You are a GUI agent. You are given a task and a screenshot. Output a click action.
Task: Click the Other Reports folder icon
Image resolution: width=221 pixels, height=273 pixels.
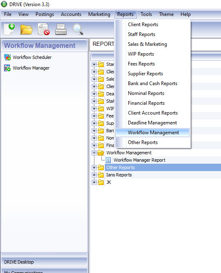pyautogui.click(x=101, y=167)
